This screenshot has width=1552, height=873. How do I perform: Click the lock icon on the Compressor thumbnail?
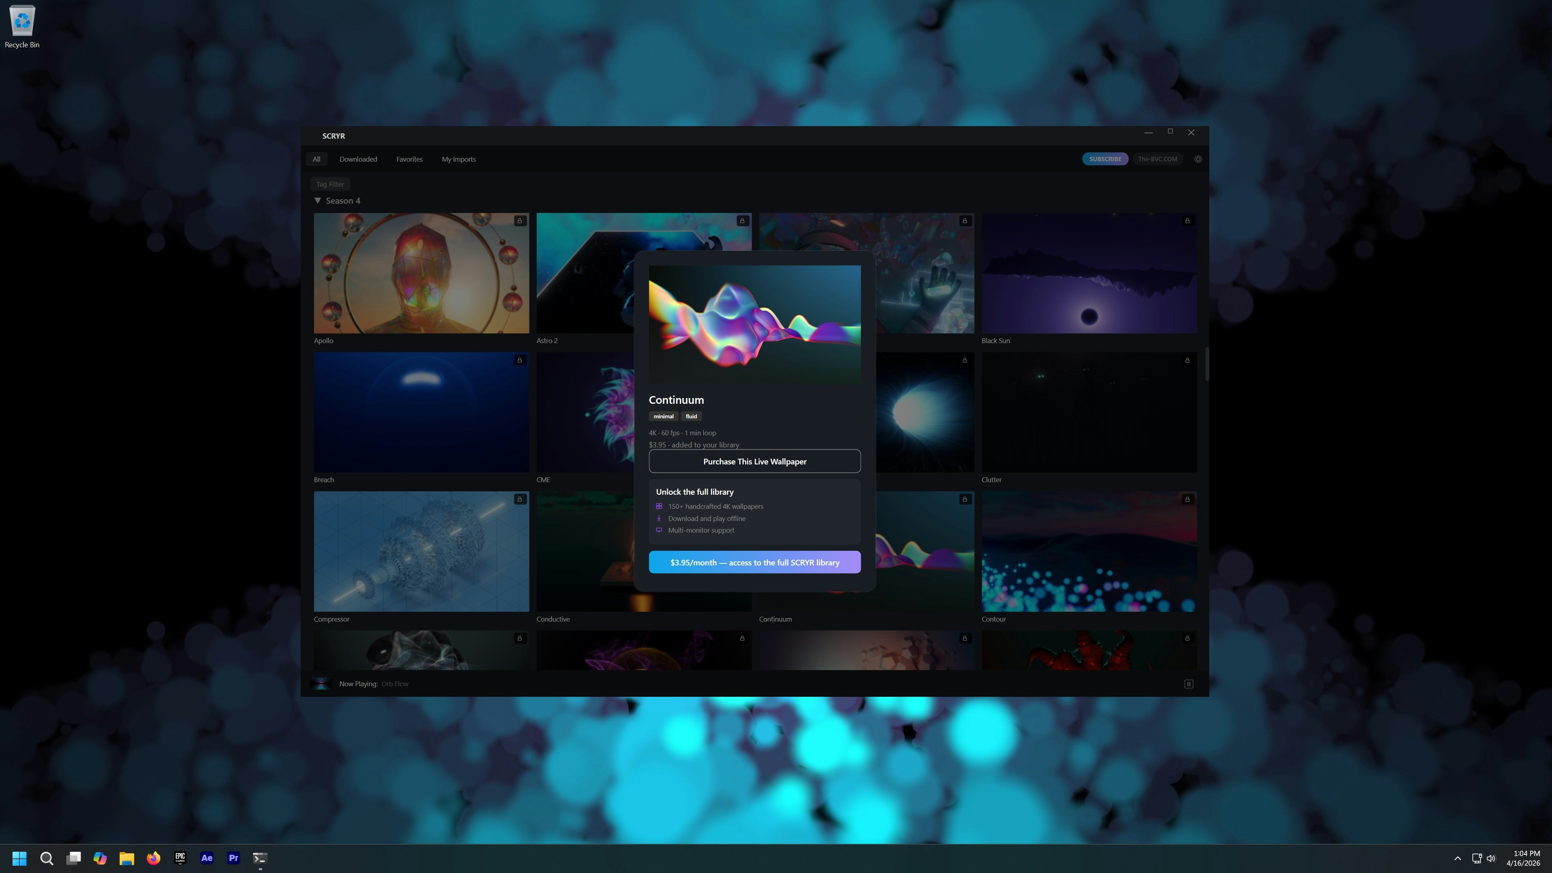519,499
